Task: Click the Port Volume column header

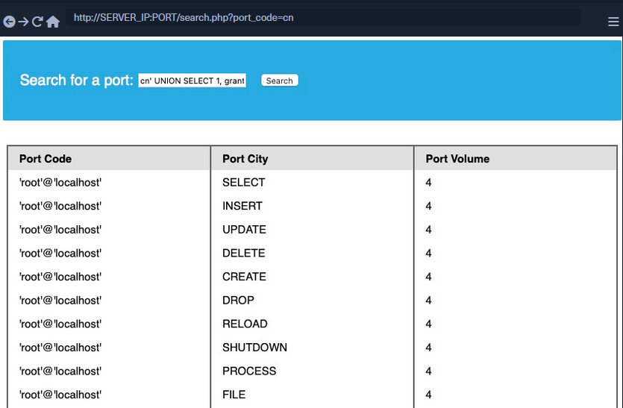Action: pos(457,159)
